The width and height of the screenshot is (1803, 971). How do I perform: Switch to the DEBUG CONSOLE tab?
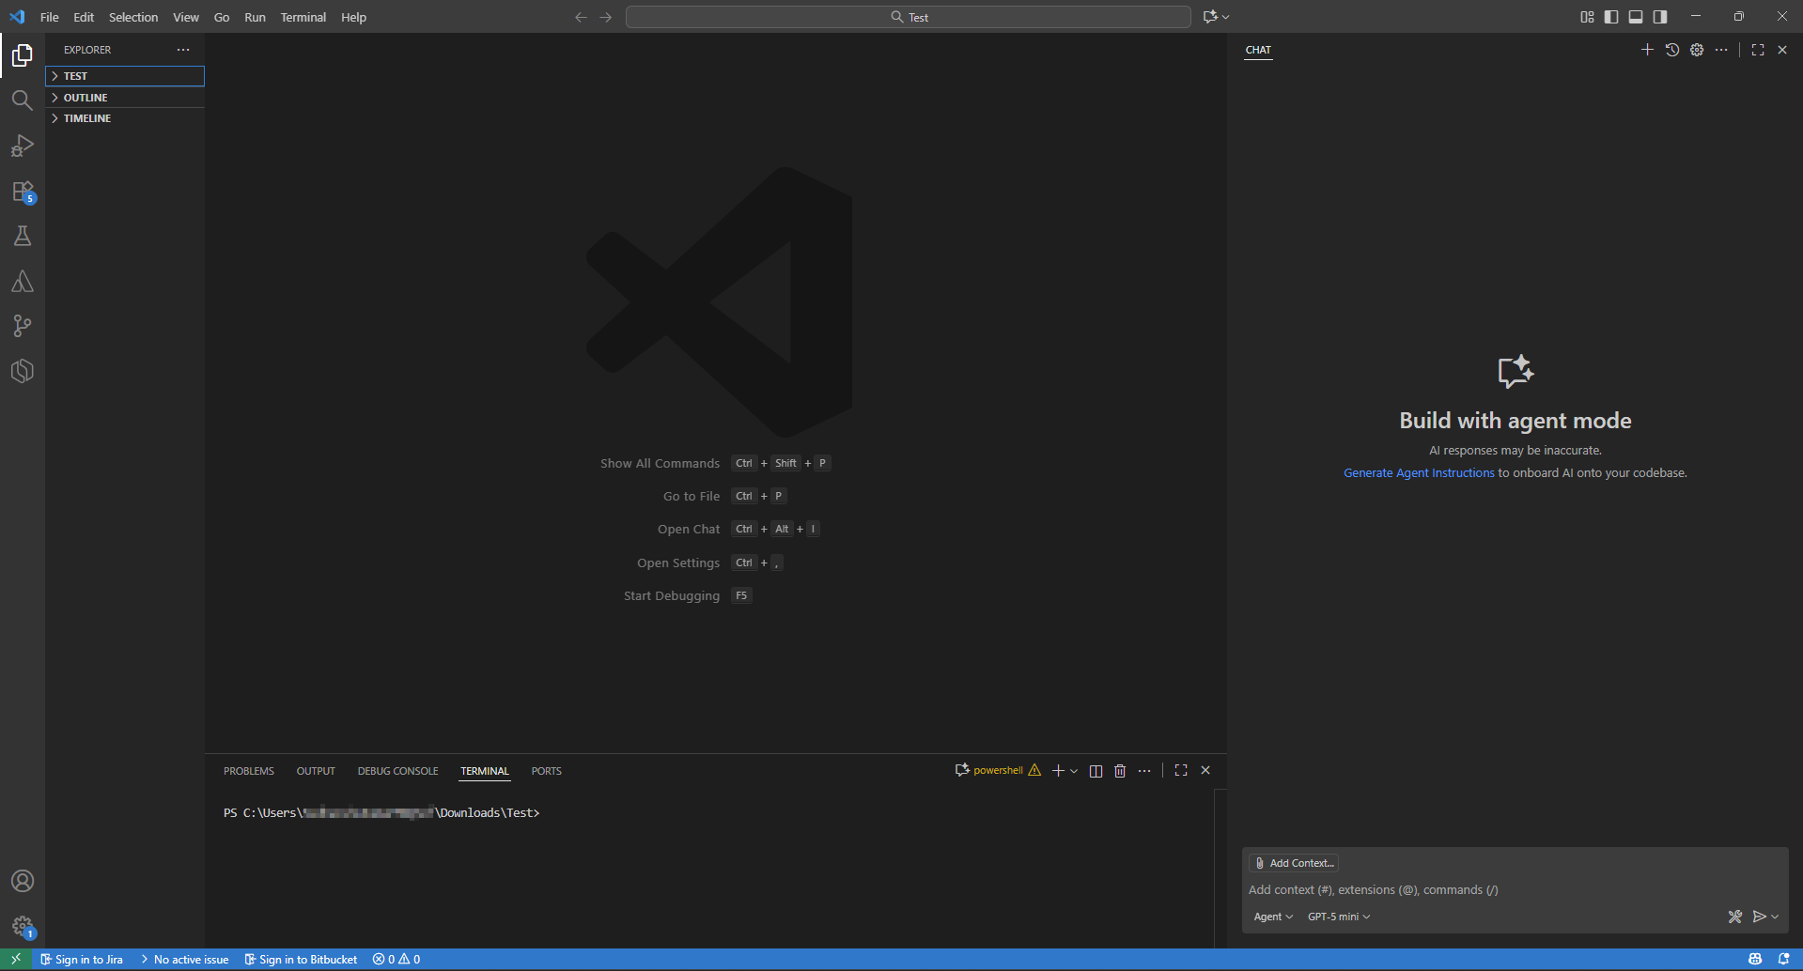point(397,771)
